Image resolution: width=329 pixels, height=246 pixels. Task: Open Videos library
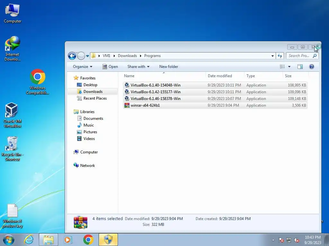click(86, 138)
